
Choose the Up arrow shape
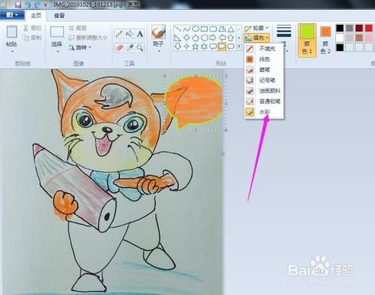230,38
